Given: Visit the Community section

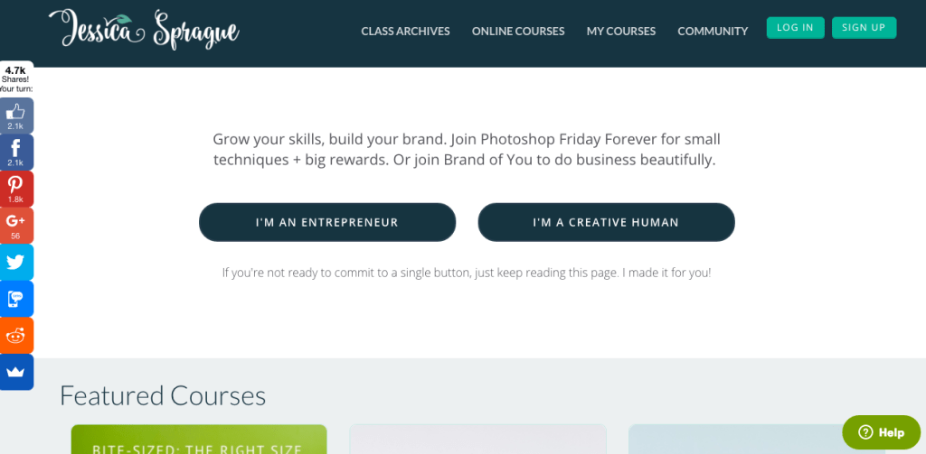Looking at the screenshot, I should (x=713, y=31).
